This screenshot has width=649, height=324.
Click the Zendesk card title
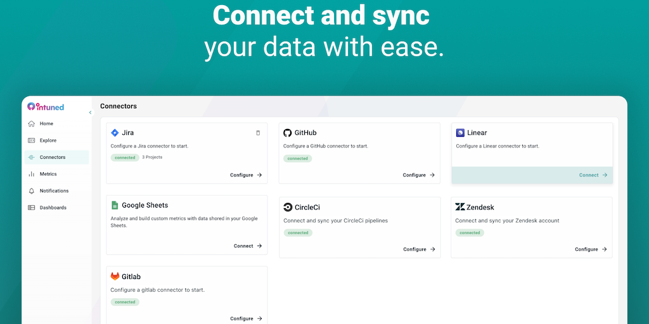point(480,207)
